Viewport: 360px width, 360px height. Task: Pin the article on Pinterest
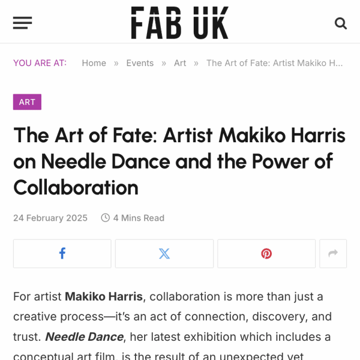click(266, 253)
